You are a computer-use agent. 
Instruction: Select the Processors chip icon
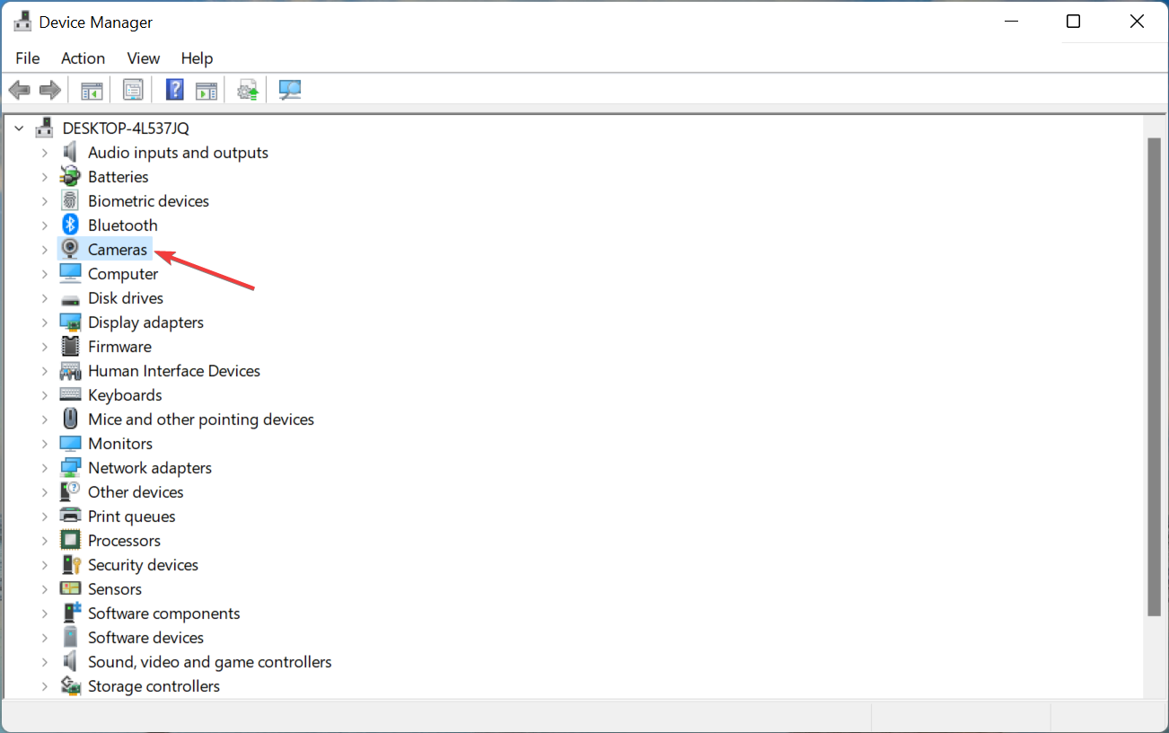pos(70,541)
